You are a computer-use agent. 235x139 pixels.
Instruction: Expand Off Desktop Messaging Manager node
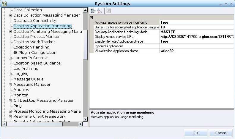point(10,101)
